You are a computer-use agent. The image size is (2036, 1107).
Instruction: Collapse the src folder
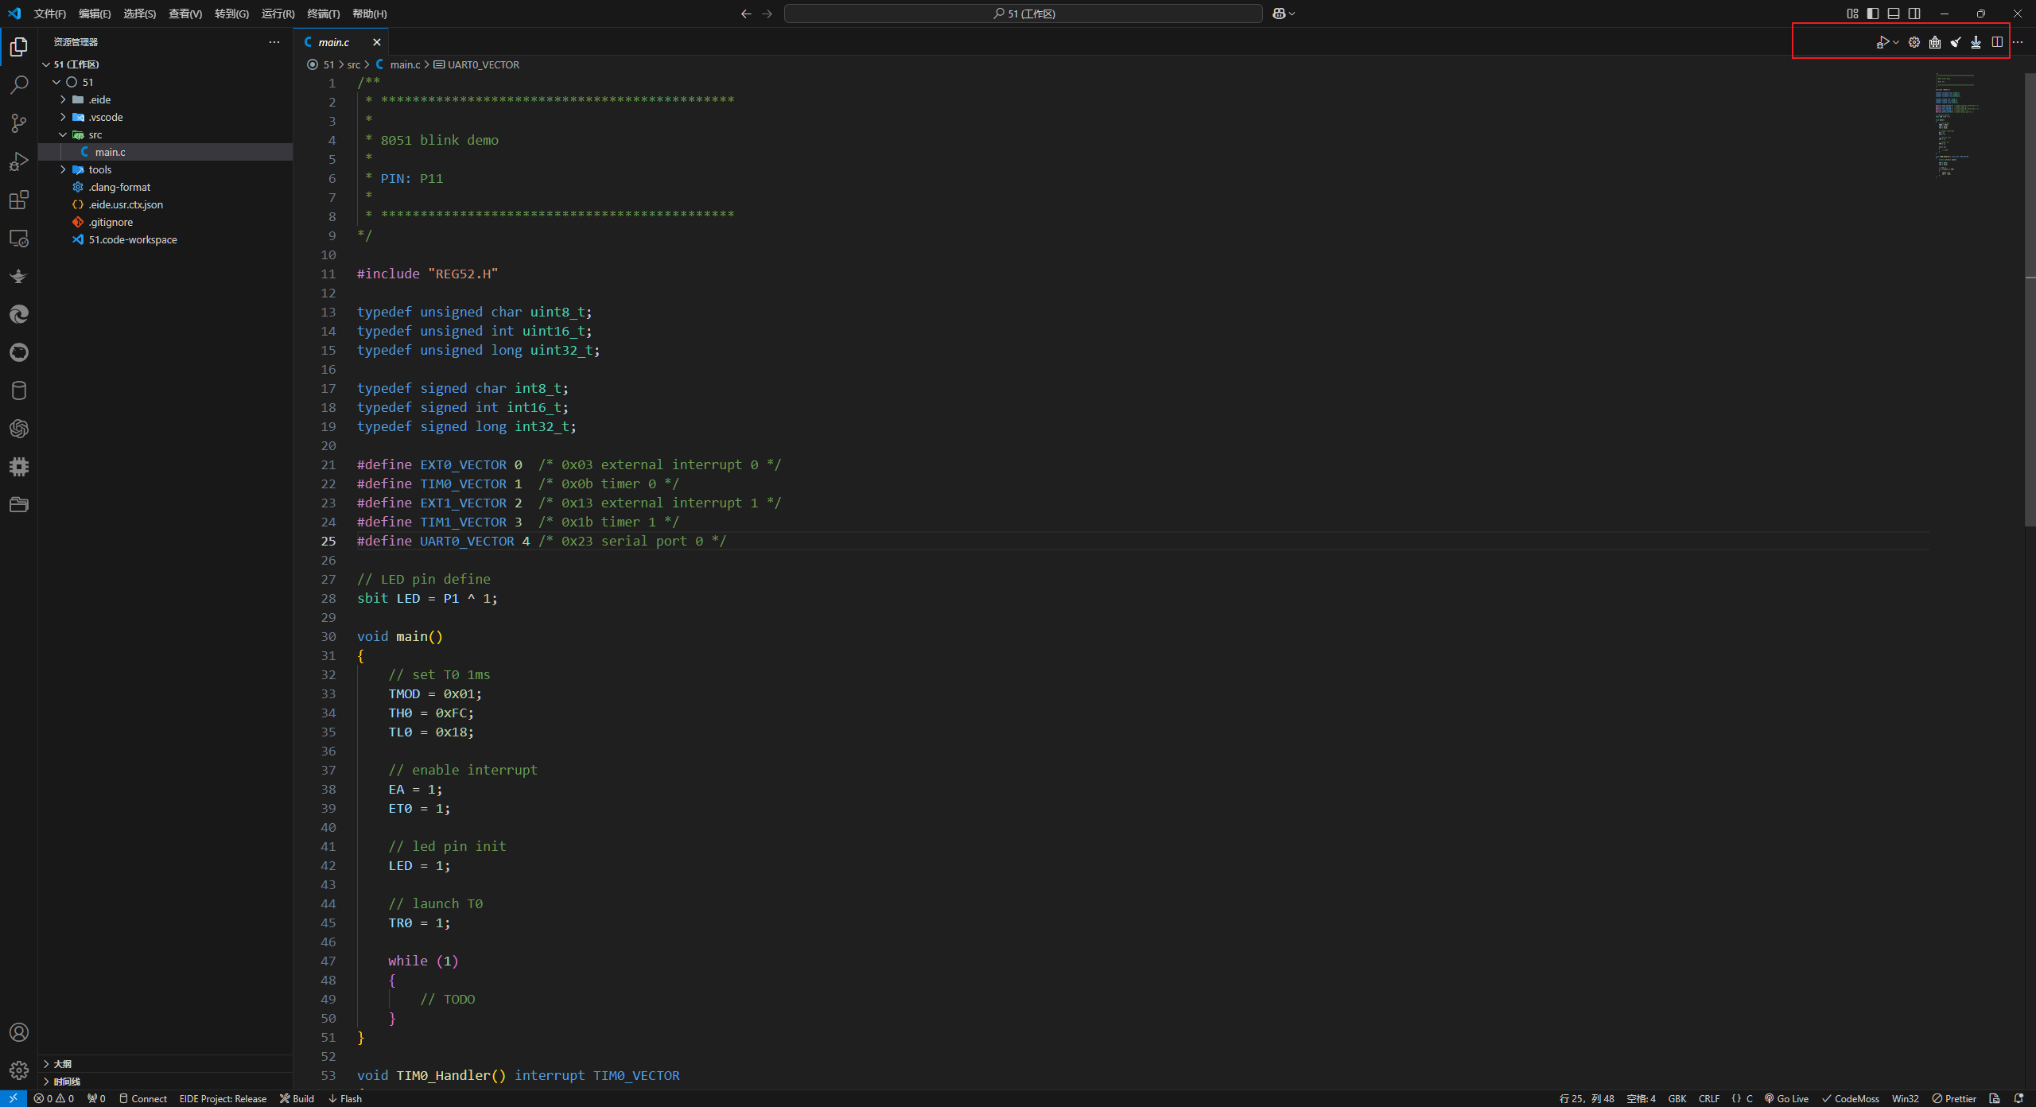(x=63, y=134)
